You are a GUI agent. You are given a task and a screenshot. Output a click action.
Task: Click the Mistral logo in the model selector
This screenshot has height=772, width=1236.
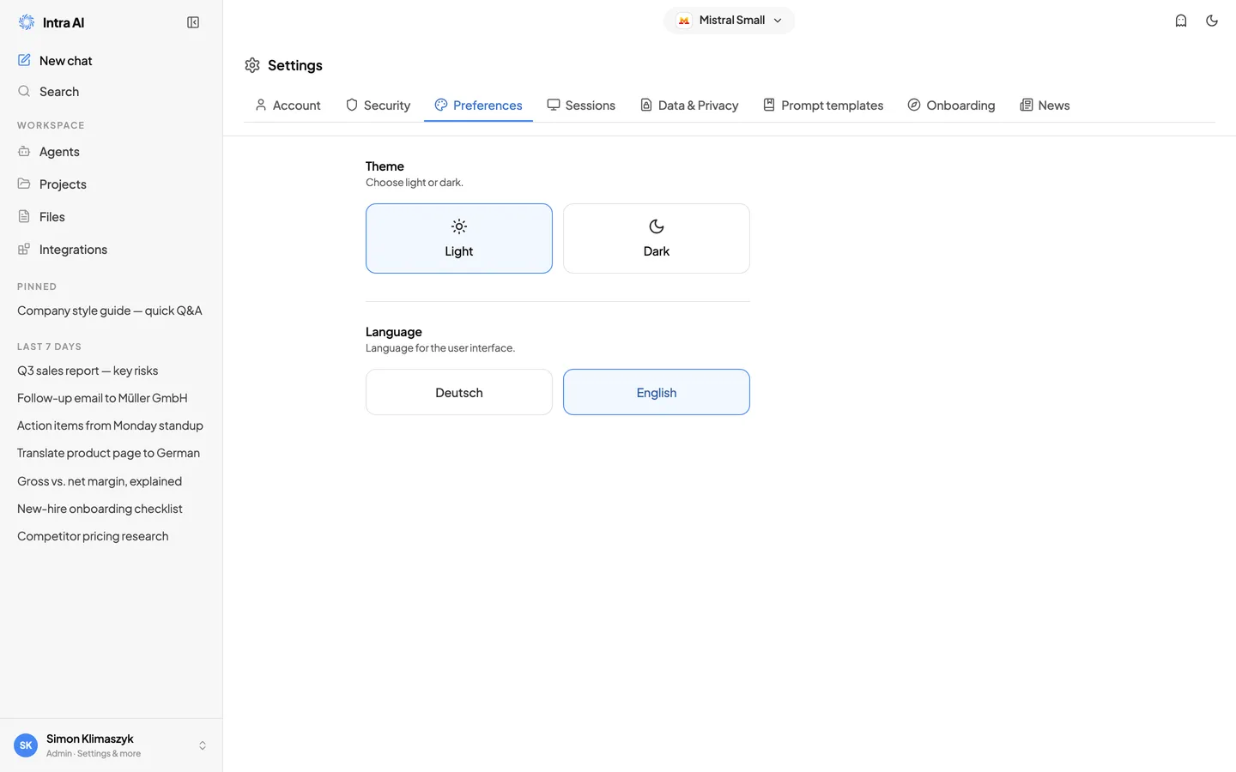tap(684, 21)
